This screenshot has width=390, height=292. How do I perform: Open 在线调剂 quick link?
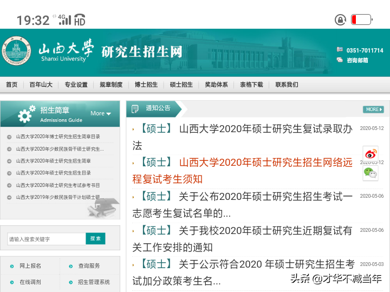pos(30,282)
